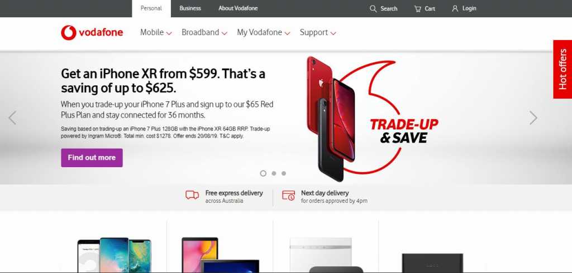This screenshot has width=572, height=273.
Task: Click the Login person icon
Action: pos(455,8)
